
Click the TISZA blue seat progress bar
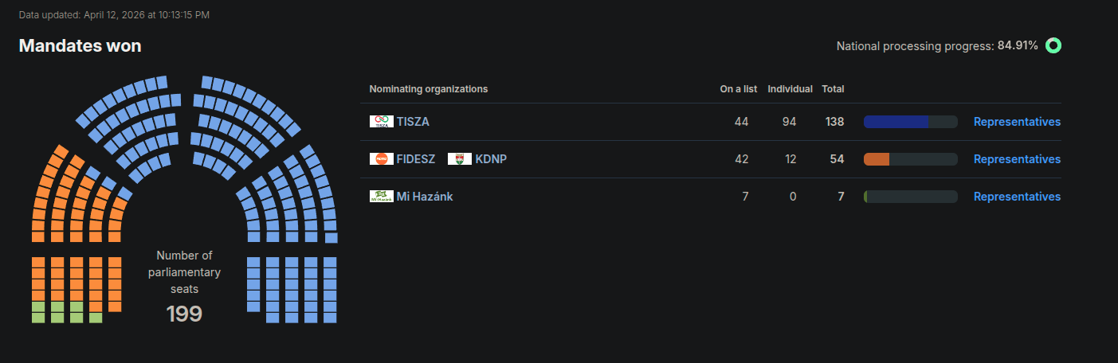[910, 122]
